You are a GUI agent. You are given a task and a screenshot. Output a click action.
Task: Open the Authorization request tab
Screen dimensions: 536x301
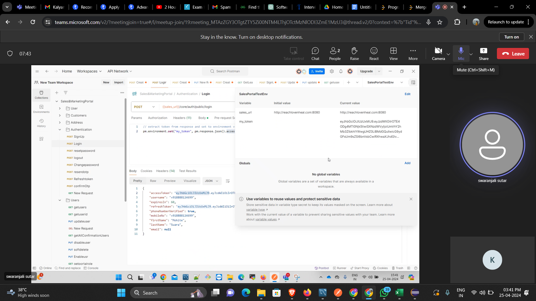coord(157,118)
